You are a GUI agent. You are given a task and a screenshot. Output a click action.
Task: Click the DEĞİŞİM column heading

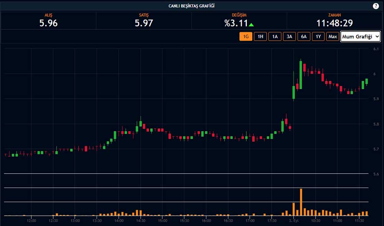tap(239, 15)
